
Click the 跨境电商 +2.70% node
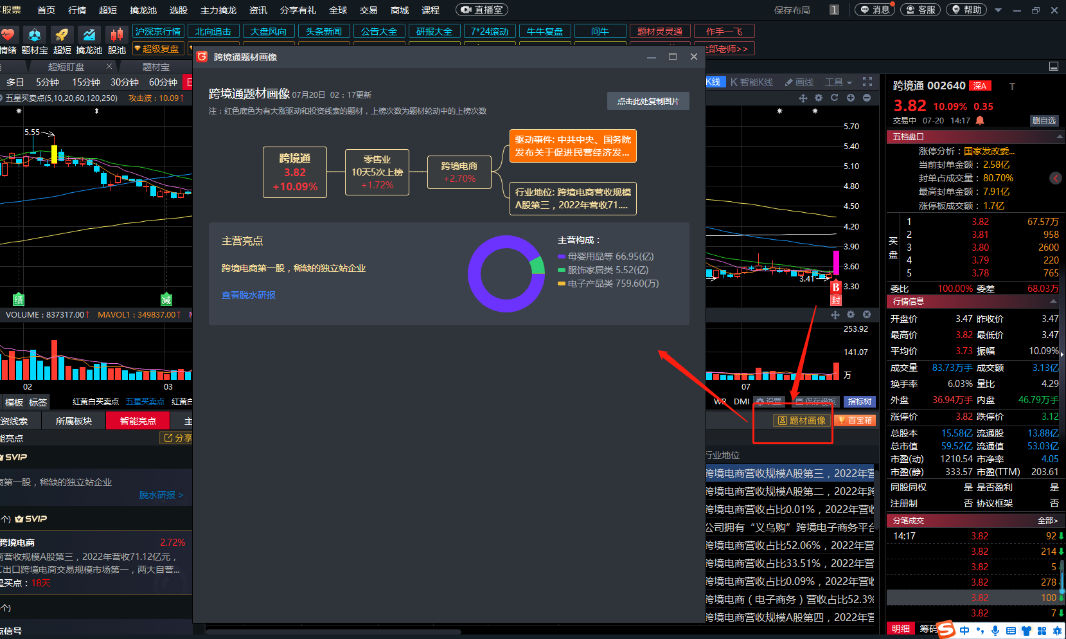tap(459, 172)
